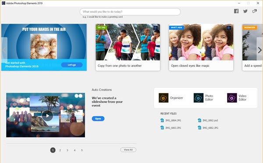Go to auto creations page 2

pyautogui.click(x=60, y=150)
